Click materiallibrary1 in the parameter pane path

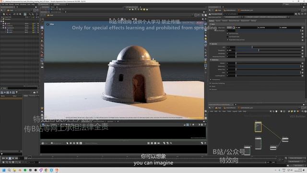[230, 10]
